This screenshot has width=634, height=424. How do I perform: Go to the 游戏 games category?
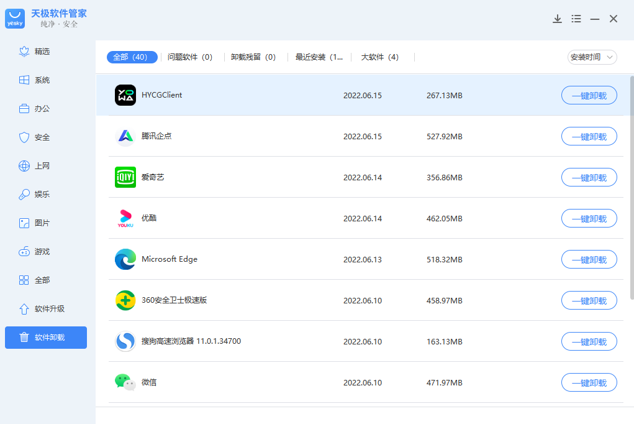point(34,252)
